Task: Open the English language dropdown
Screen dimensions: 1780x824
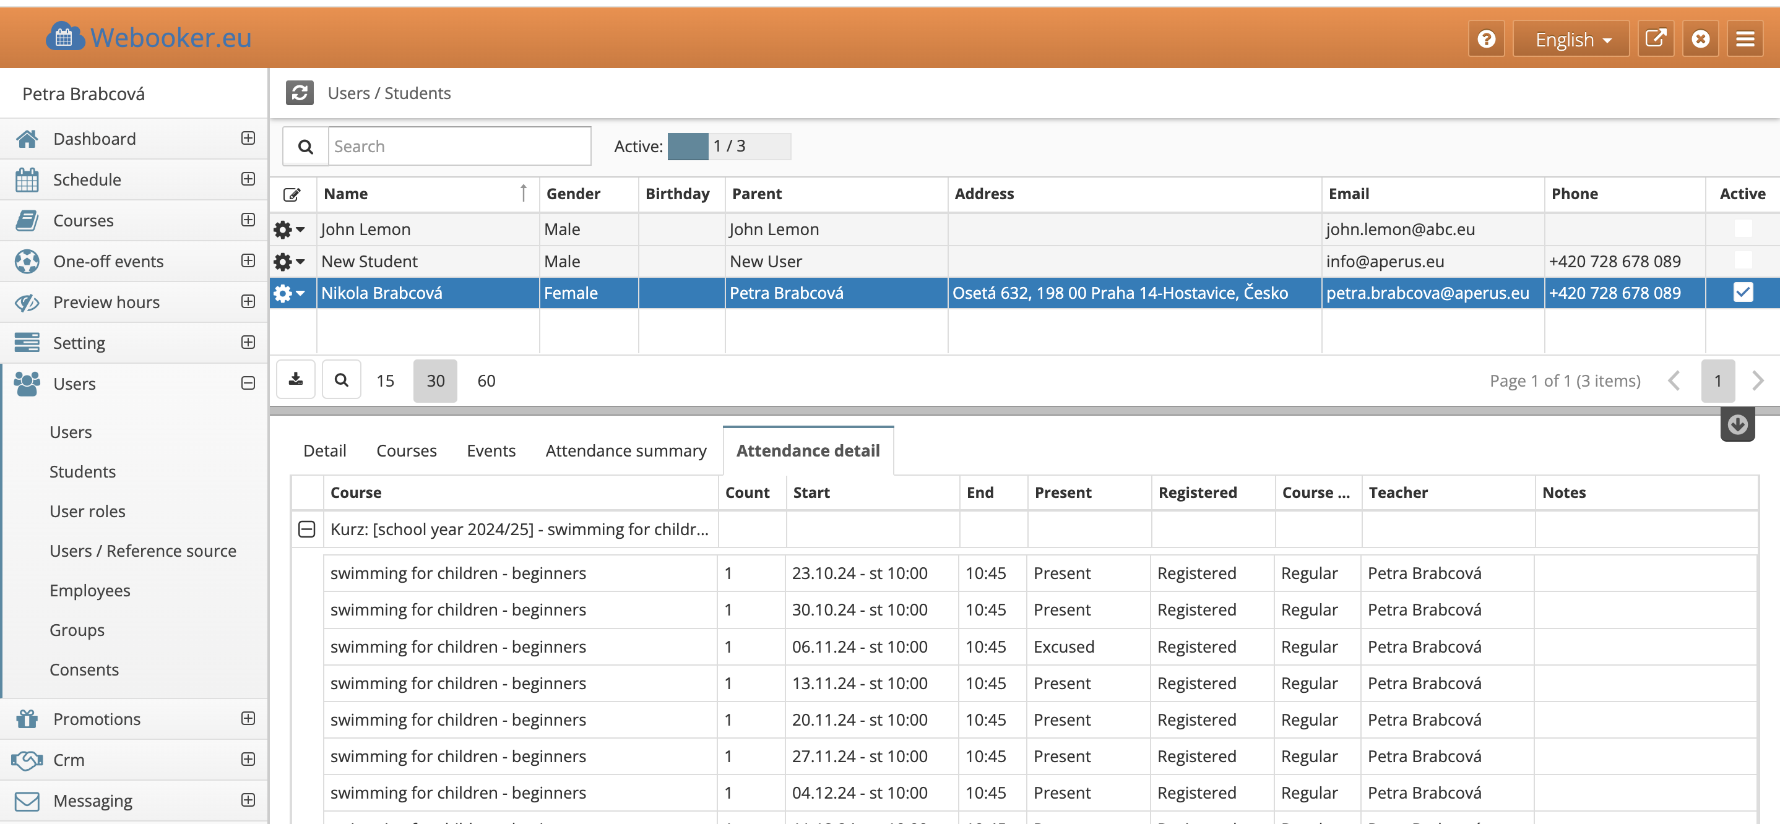Action: pyautogui.click(x=1571, y=39)
